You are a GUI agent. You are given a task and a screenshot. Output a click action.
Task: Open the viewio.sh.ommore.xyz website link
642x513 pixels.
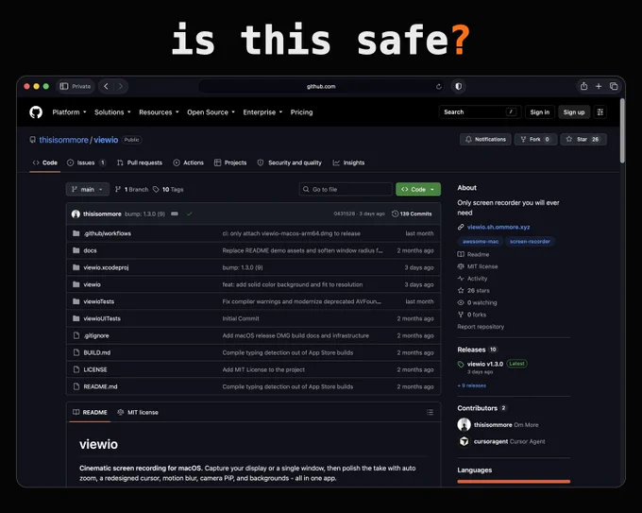pos(498,227)
